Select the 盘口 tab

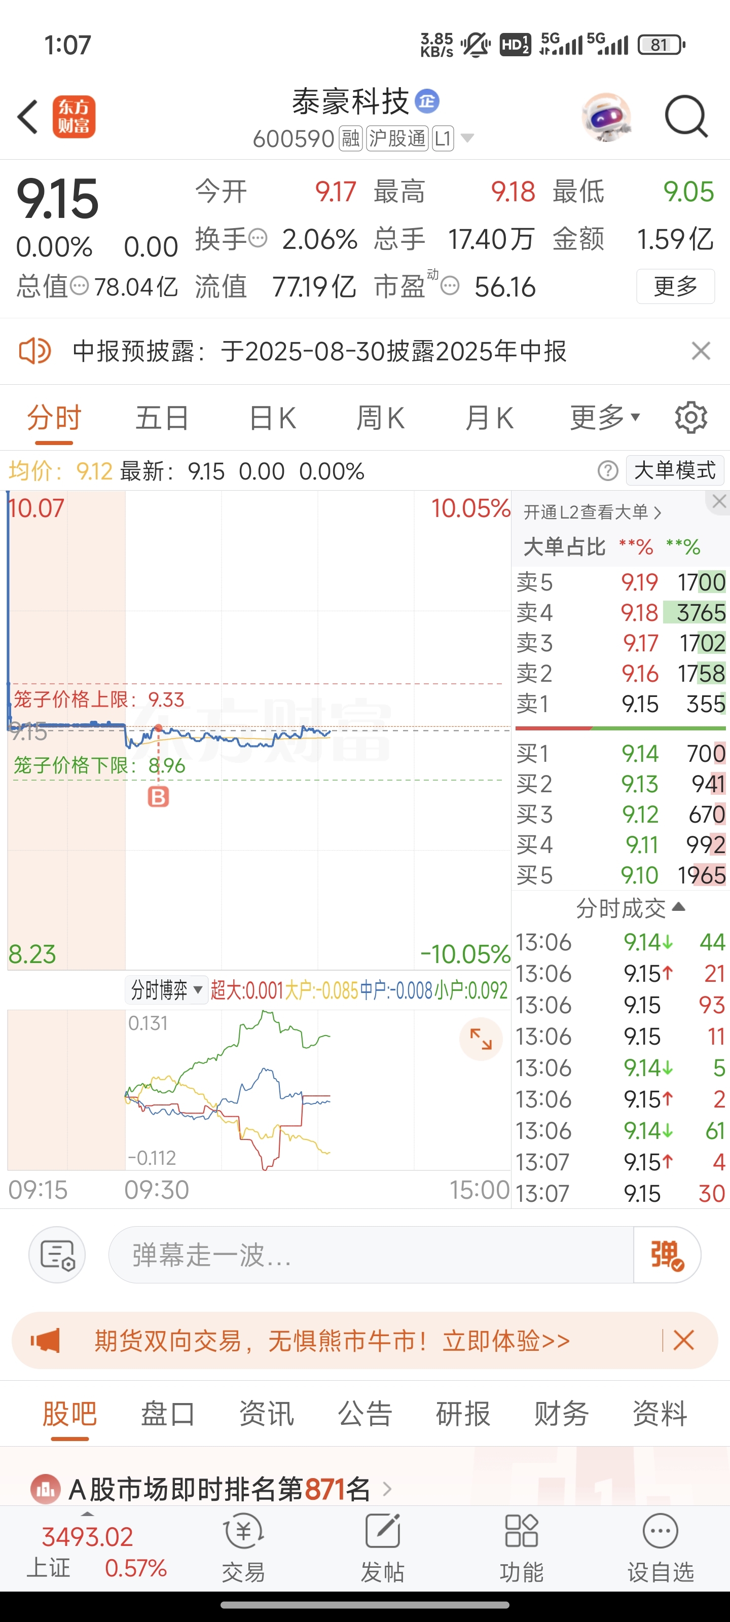[167, 1414]
